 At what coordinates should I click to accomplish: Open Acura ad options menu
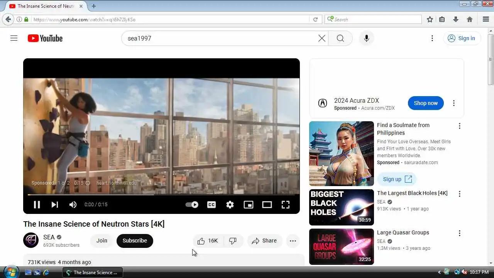tap(454, 103)
